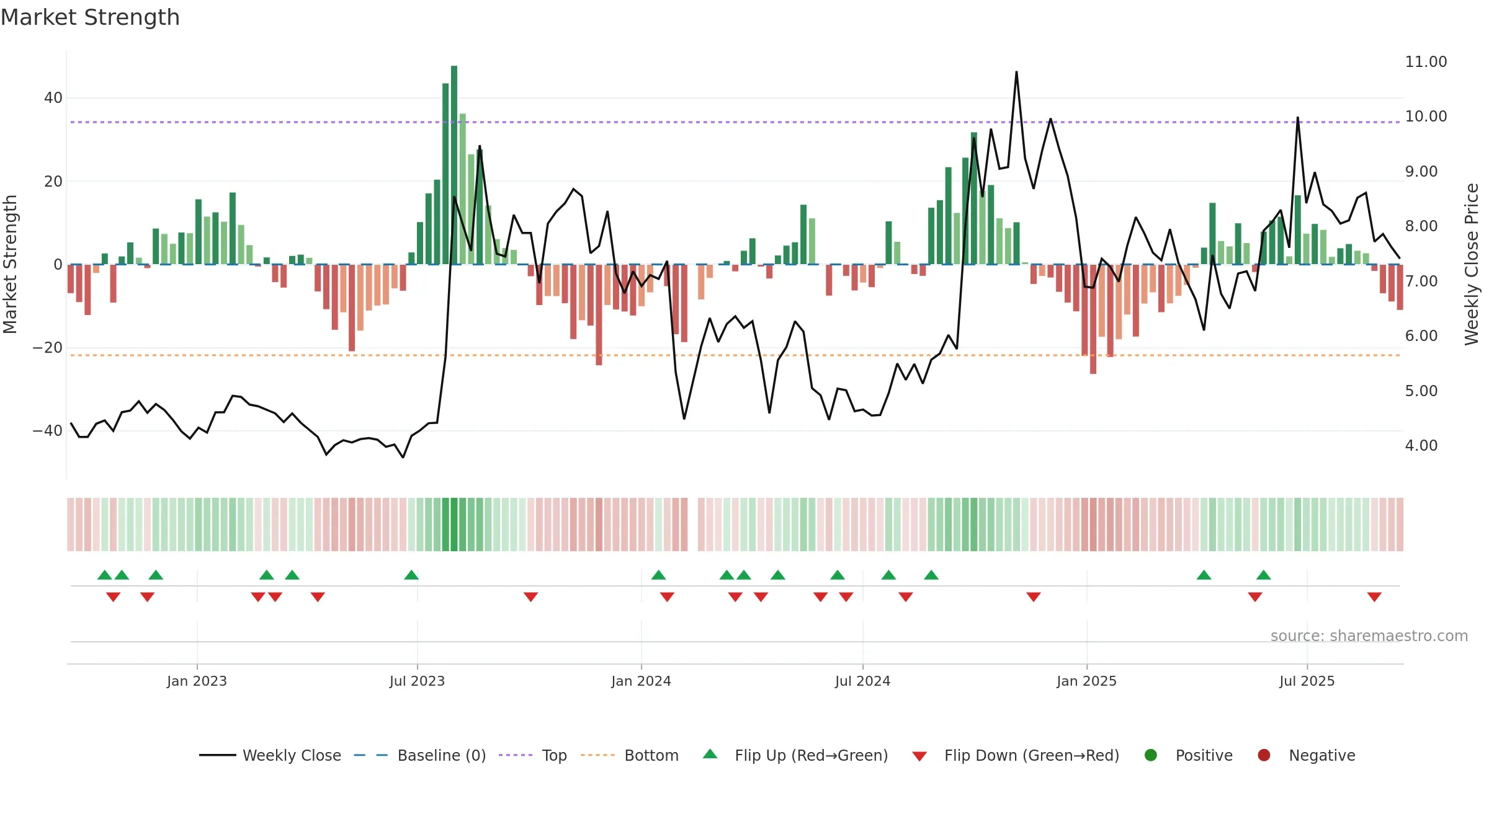Screen dimensions: 1489x837
Task: Click the darkest green heatmap cell near Jul 2023
Action: click(x=454, y=525)
